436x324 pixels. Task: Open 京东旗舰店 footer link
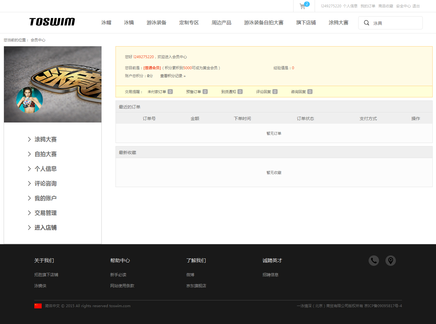click(x=196, y=286)
